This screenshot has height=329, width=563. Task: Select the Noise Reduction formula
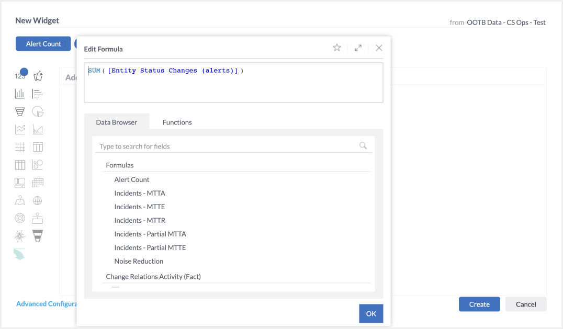click(139, 261)
